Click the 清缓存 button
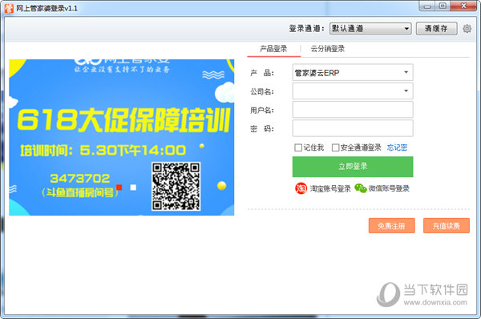The height and width of the screenshot is (319, 481). click(437, 29)
